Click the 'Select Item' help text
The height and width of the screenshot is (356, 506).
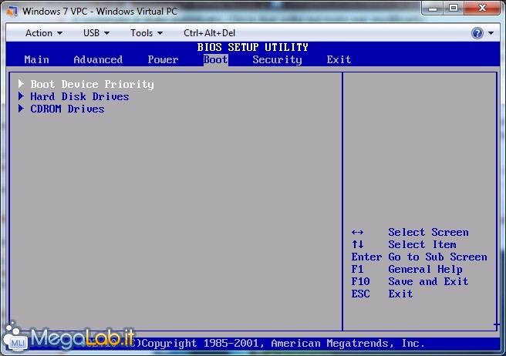(422, 244)
